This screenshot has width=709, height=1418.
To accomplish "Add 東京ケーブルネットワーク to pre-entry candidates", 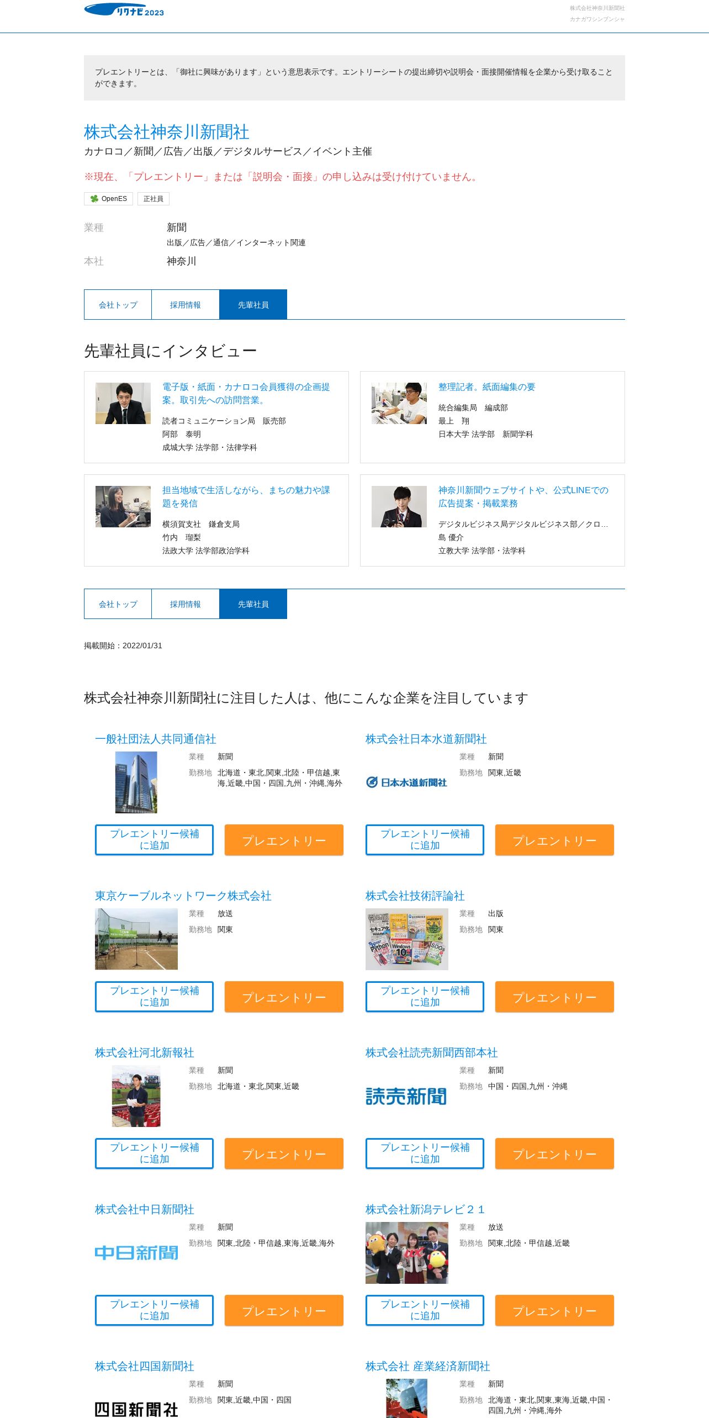I will click(154, 996).
